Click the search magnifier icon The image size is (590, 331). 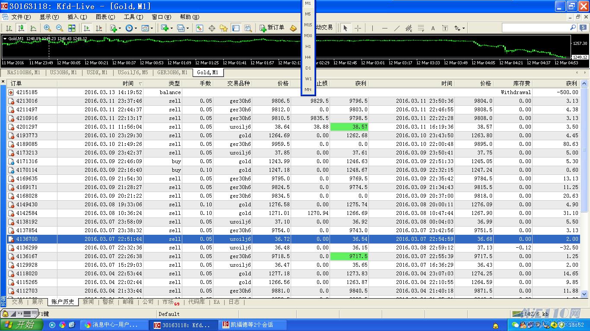click(x=573, y=27)
